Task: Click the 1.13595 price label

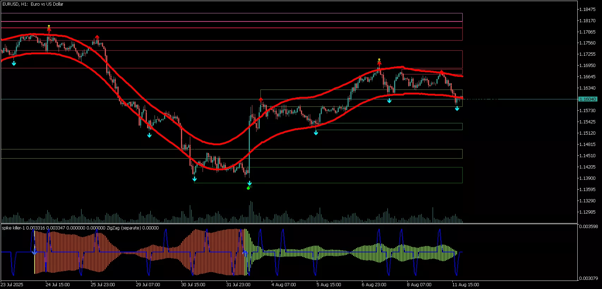Action: pos(588,190)
